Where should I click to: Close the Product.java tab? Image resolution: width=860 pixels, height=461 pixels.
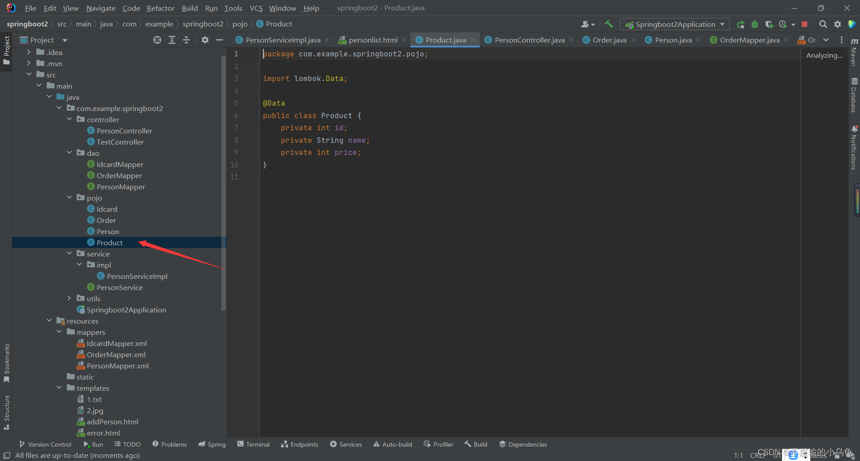coord(473,40)
